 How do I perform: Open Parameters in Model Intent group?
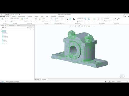[x=106, y=18]
